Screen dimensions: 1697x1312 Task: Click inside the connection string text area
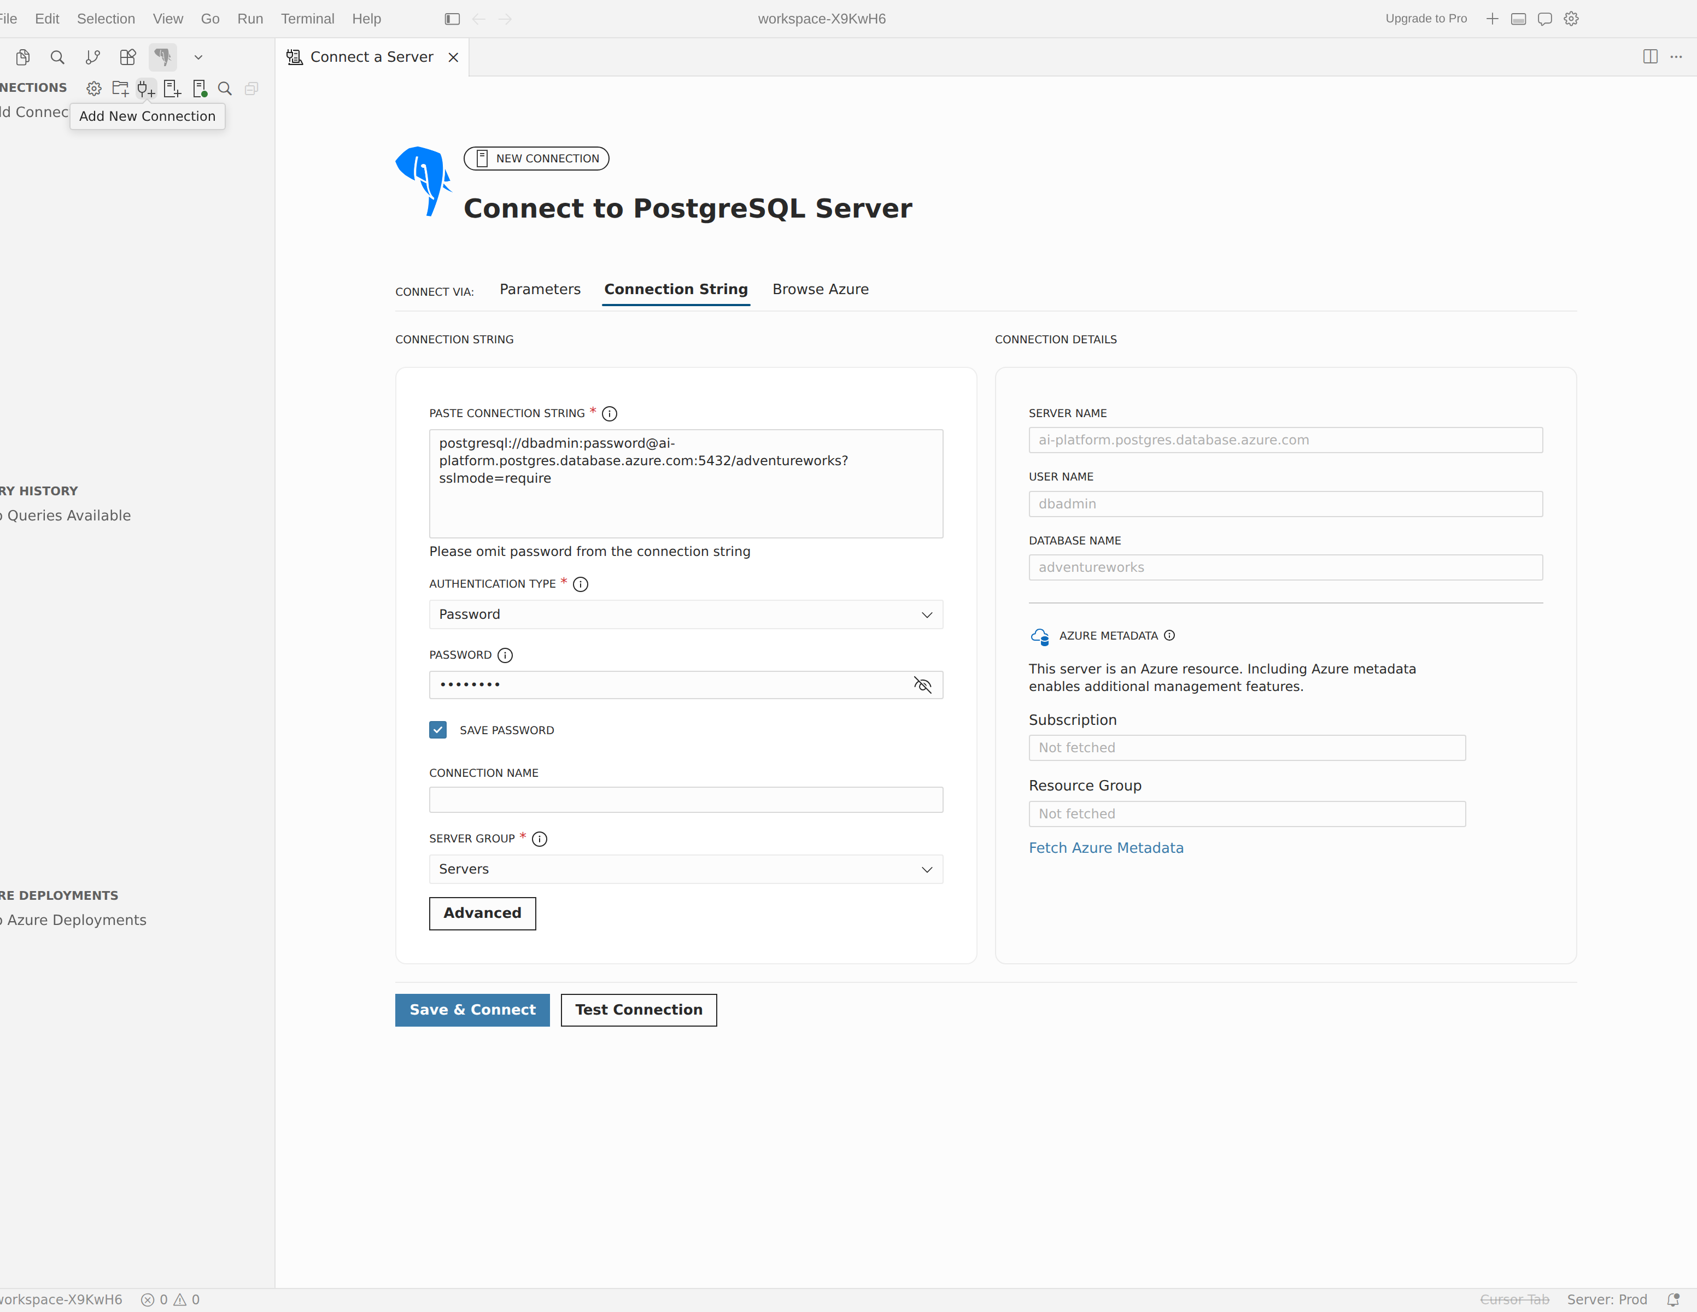point(686,483)
